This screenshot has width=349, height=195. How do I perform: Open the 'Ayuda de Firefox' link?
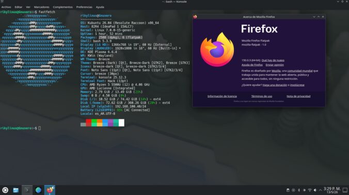coord(252,65)
